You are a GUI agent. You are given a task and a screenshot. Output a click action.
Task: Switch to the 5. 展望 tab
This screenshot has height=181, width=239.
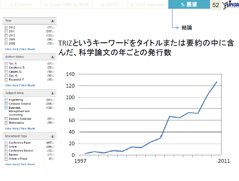click(x=189, y=5)
